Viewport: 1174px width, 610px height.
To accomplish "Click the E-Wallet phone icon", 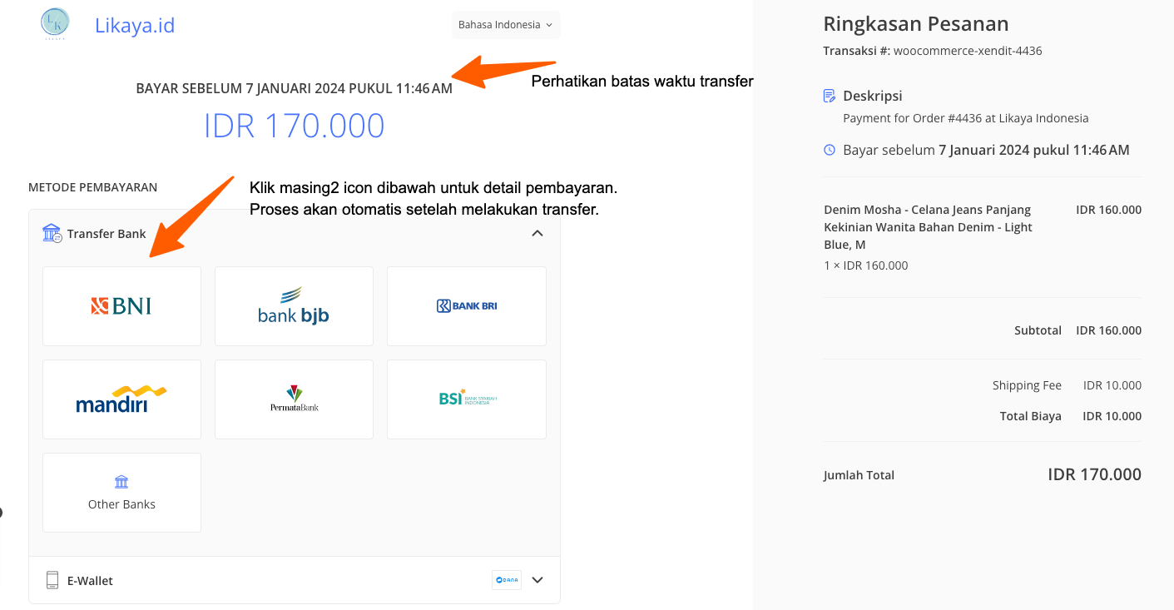I will pyautogui.click(x=52, y=580).
